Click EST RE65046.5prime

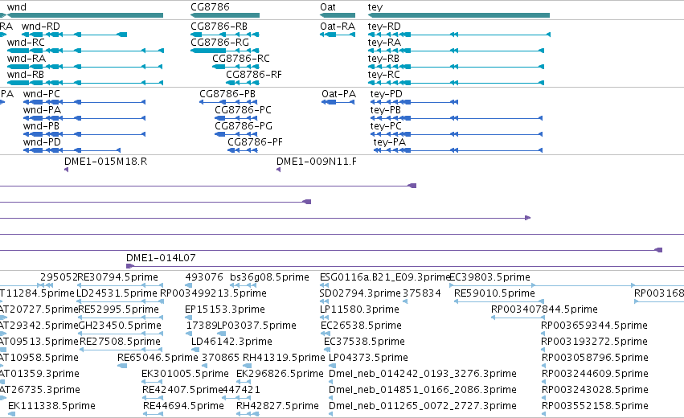coord(158,358)
